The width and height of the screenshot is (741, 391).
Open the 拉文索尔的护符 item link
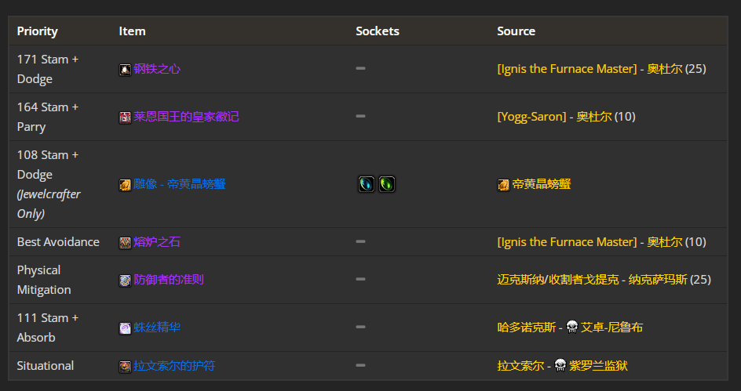click(174, 365)
